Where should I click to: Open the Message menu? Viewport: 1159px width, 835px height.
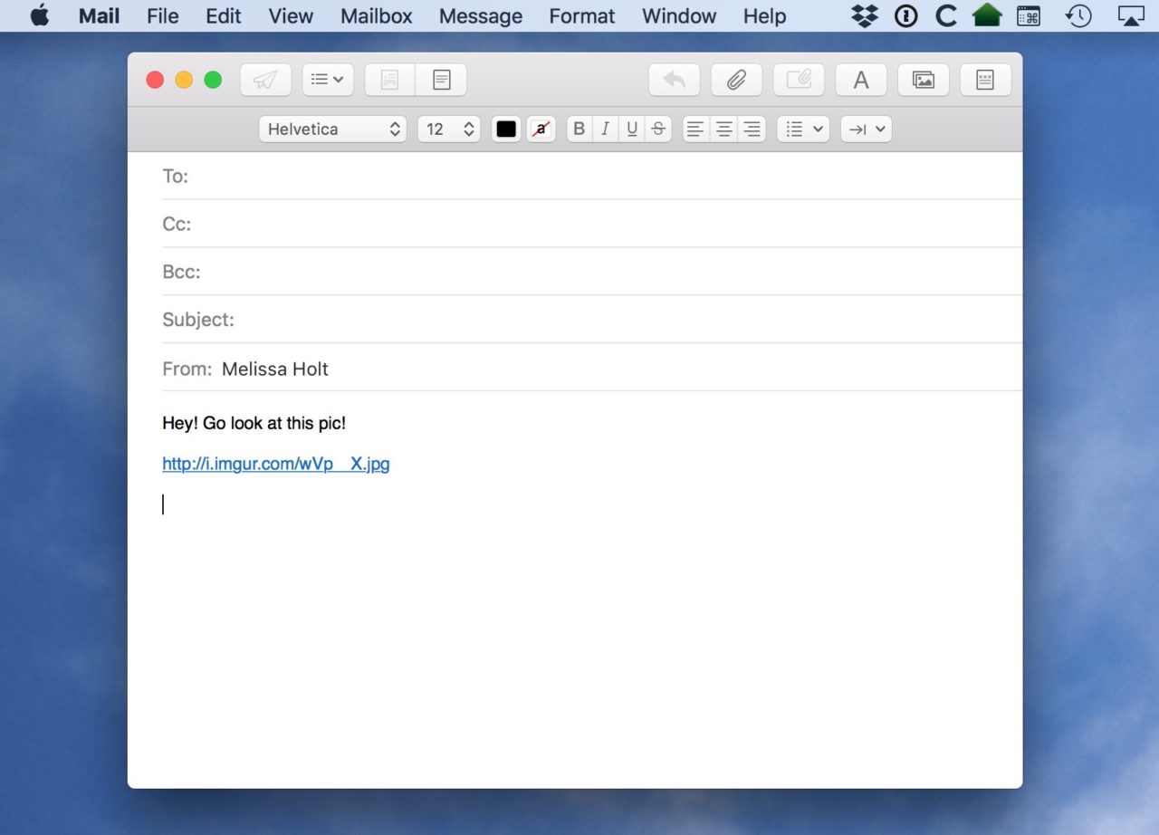point(481,16)
